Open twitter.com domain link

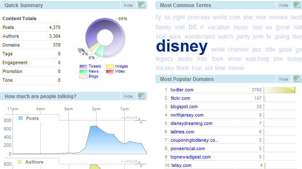(182, 90)
